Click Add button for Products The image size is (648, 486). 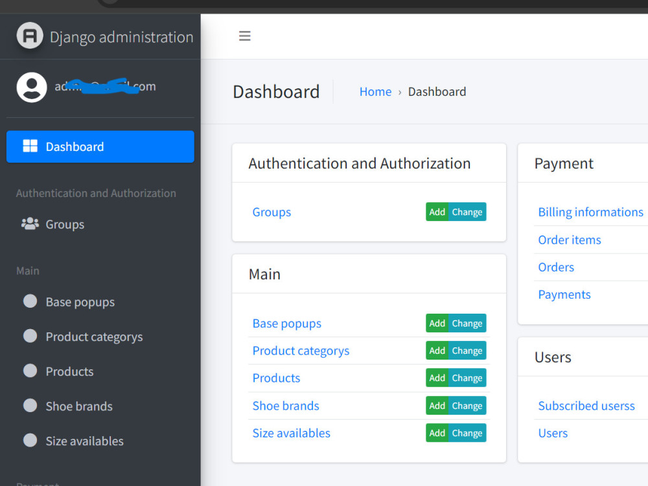pyautogui.click(x=437, y=378)
